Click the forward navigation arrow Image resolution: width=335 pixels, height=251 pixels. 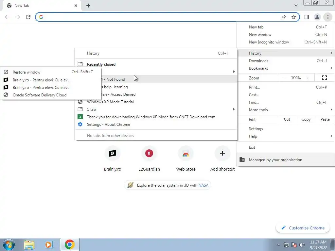(18, 17)
